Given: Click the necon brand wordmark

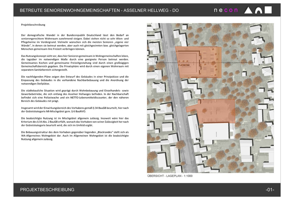Looking at the screenshot, I should click(226, 10).
